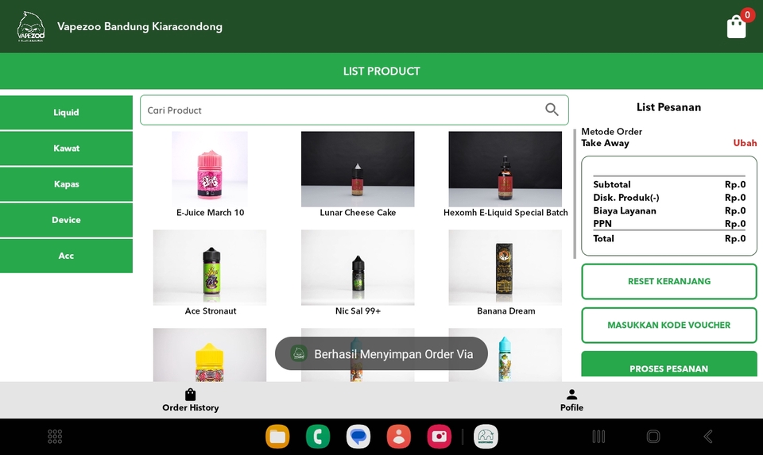Select E-Juice March 10 product image
This screenshot has height=455, width=763.
[x=210, y=168]
